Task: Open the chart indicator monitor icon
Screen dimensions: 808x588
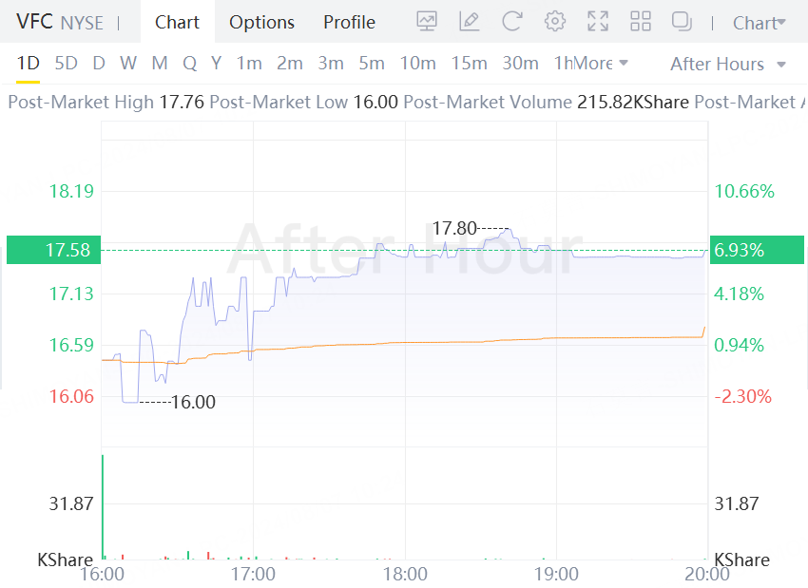Action: tap(427, 22)
